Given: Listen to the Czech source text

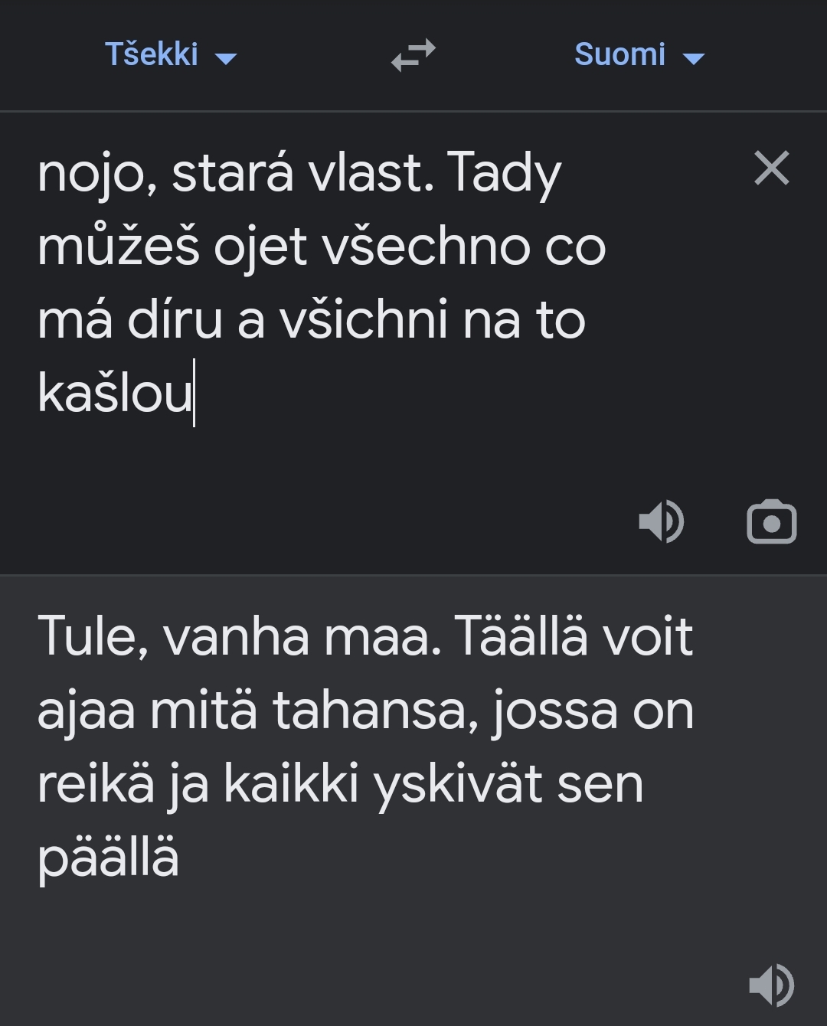Looking at the screenshot, I should 661,522.
